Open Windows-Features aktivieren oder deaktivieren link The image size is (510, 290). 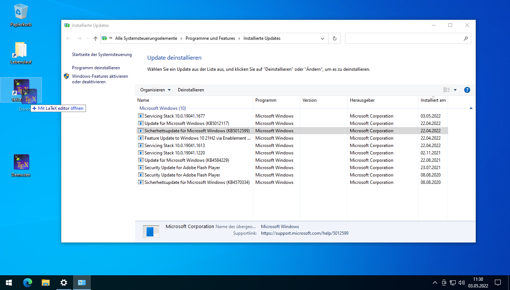100,79
